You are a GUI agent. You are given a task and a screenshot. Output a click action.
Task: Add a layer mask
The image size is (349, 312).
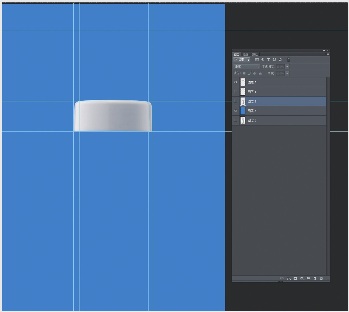[x=295, y=278]
